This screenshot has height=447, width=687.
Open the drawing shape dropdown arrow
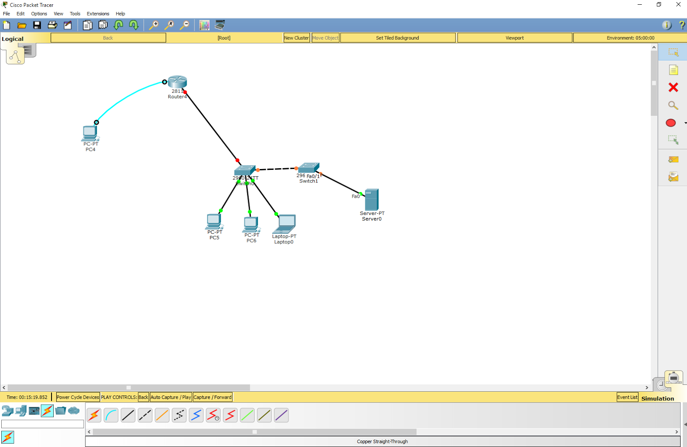(x=684, y=123)
